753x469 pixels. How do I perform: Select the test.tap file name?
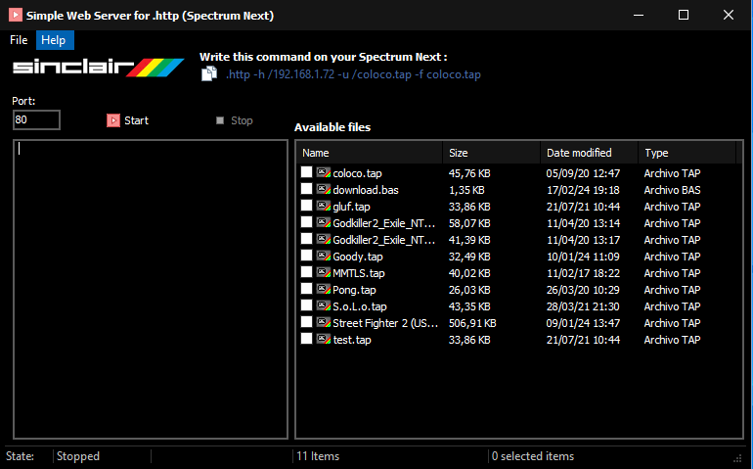click(352, 340)
